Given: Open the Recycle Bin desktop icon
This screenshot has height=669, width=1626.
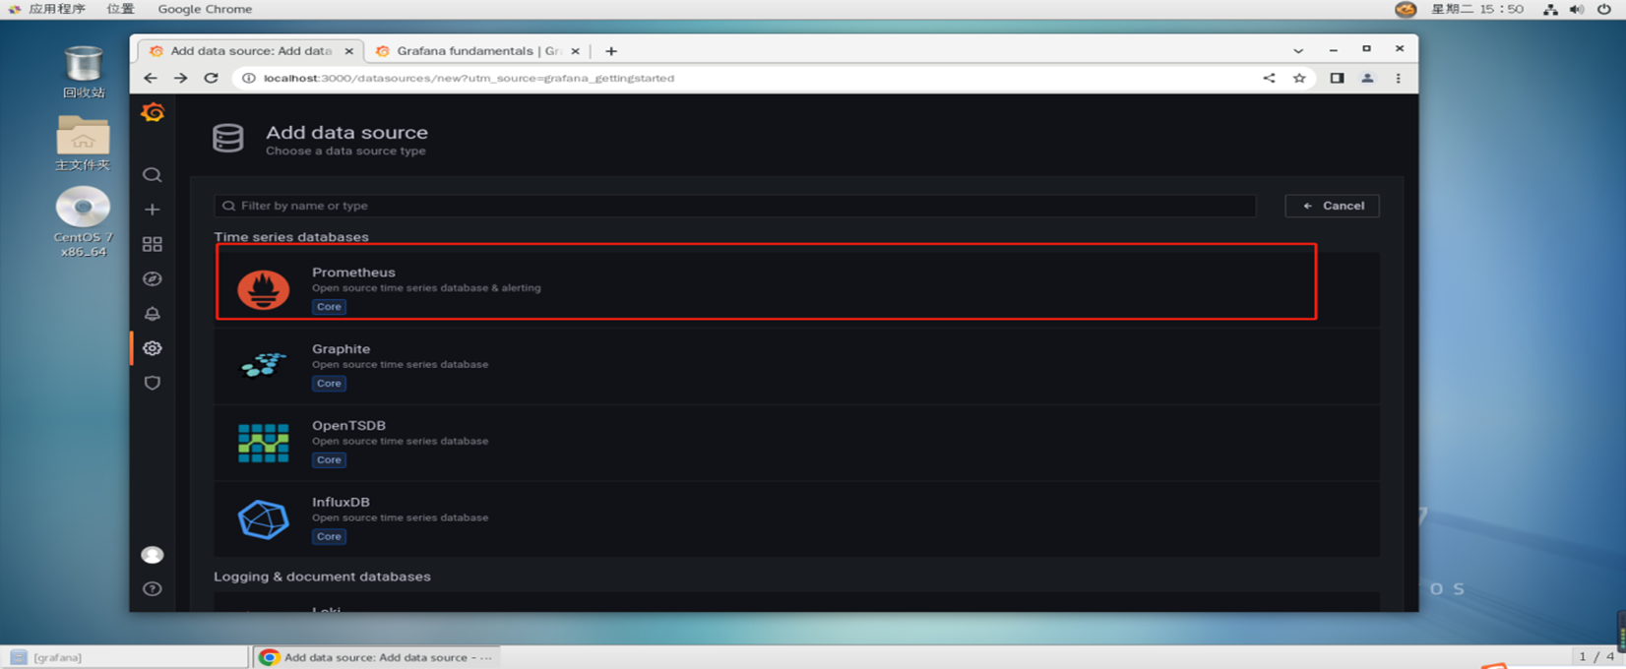Looking at the screenshot, I should click(x=84, y=72).
